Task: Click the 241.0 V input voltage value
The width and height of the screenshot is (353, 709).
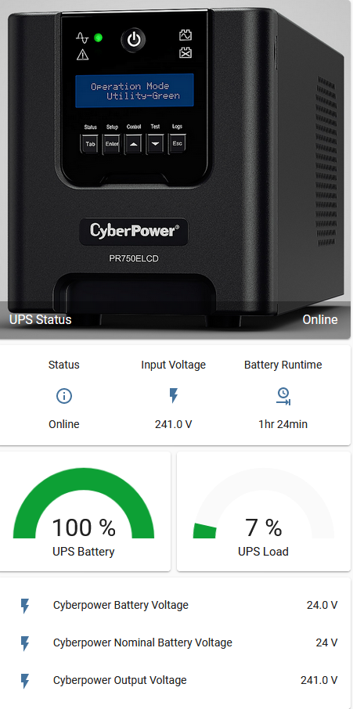Action: [174, 425]
